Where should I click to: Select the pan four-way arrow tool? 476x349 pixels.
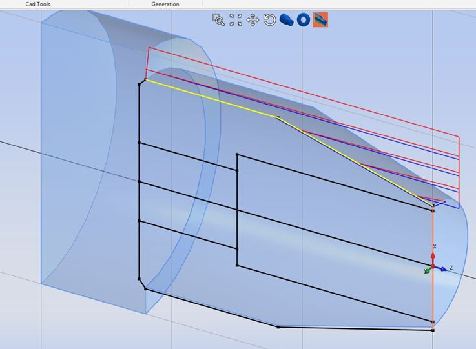coord(253,20)
